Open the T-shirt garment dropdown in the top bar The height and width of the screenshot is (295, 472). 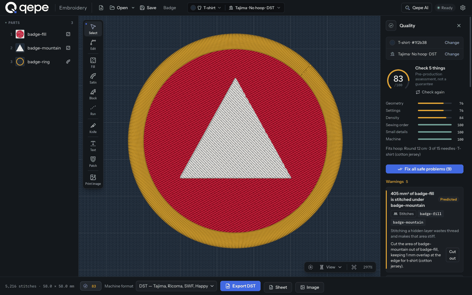(x=206, y=8)
